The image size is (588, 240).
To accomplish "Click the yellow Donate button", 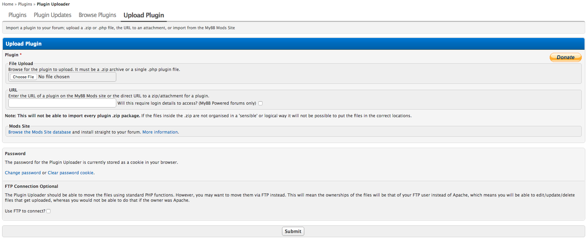I will point(565,57).
